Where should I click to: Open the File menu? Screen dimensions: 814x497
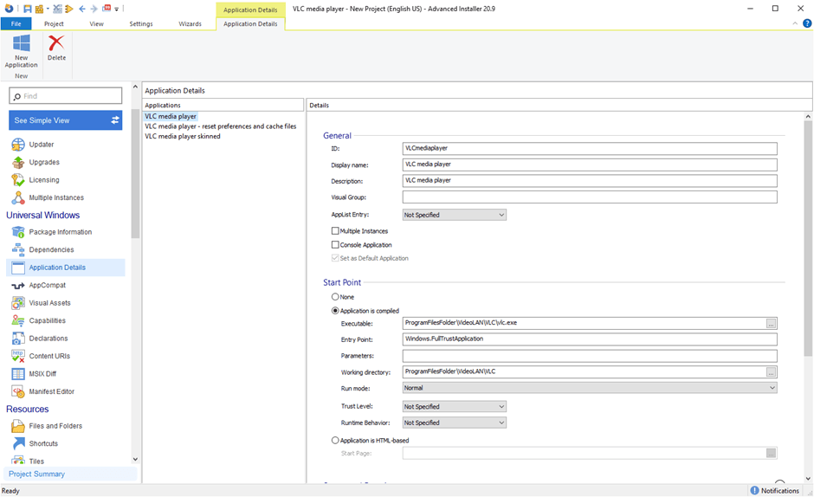(x=16, y=24)
